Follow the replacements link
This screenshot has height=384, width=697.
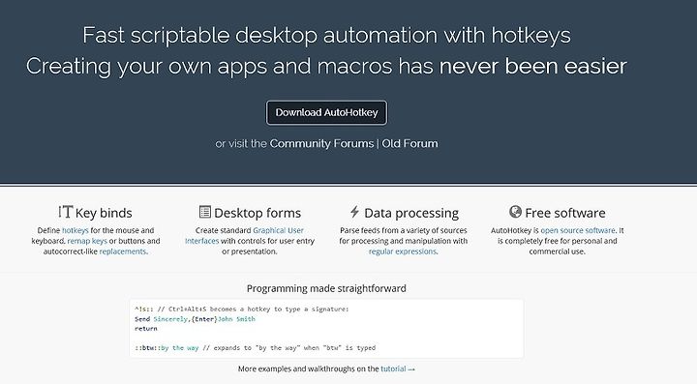pos(123,251)
